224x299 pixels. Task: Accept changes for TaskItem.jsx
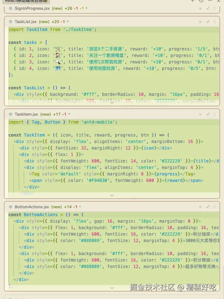click(x=208, y=114)
